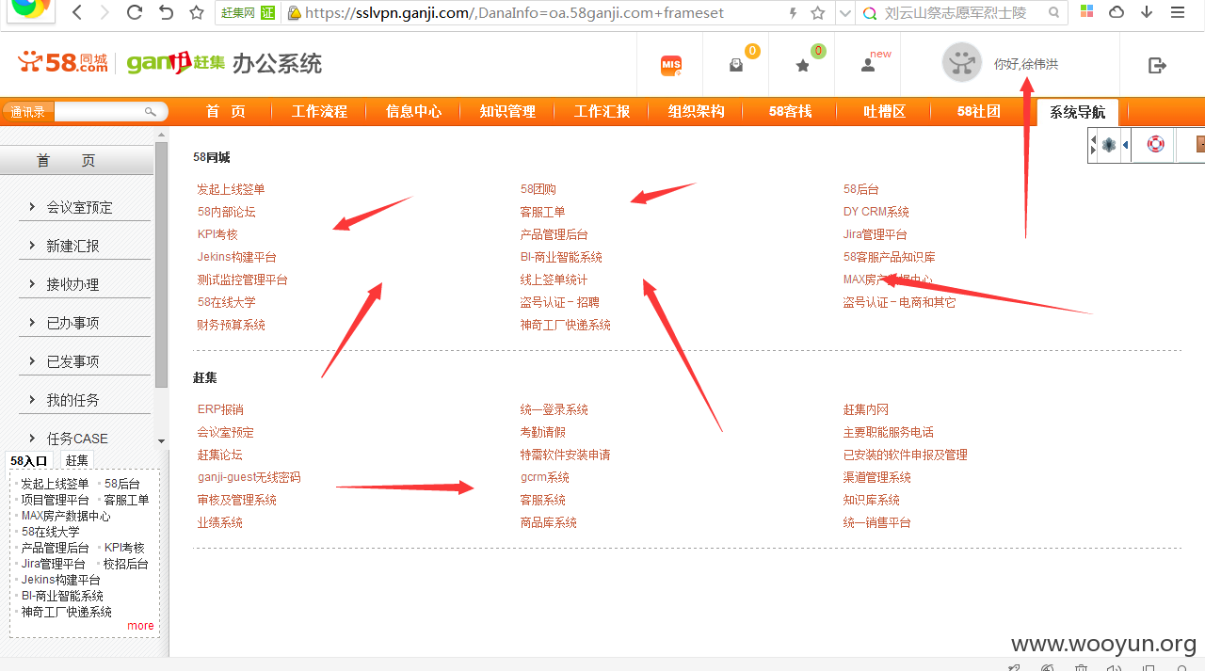Open 统一登录系统 link
The image size is (1205, 671).
554,409
